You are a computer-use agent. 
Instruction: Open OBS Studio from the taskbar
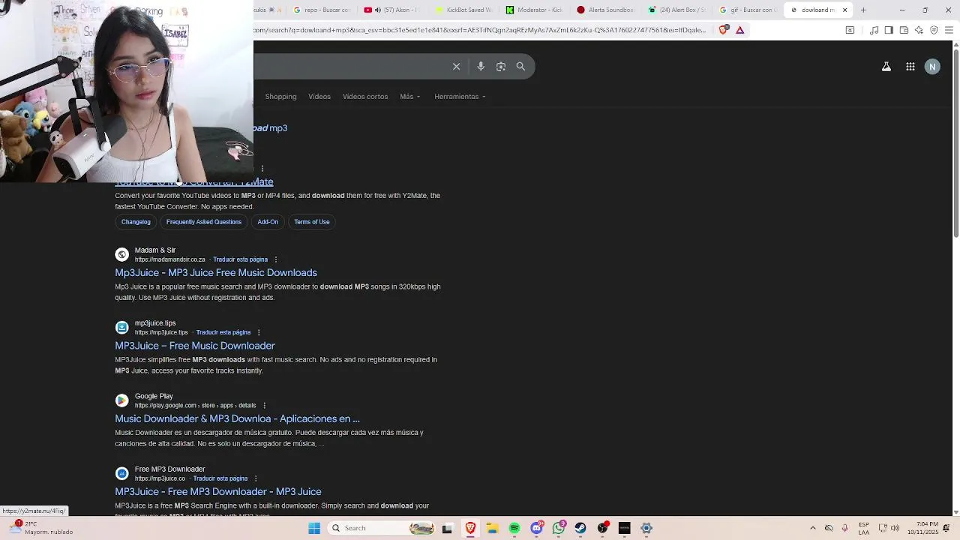[x=602, y=528]
